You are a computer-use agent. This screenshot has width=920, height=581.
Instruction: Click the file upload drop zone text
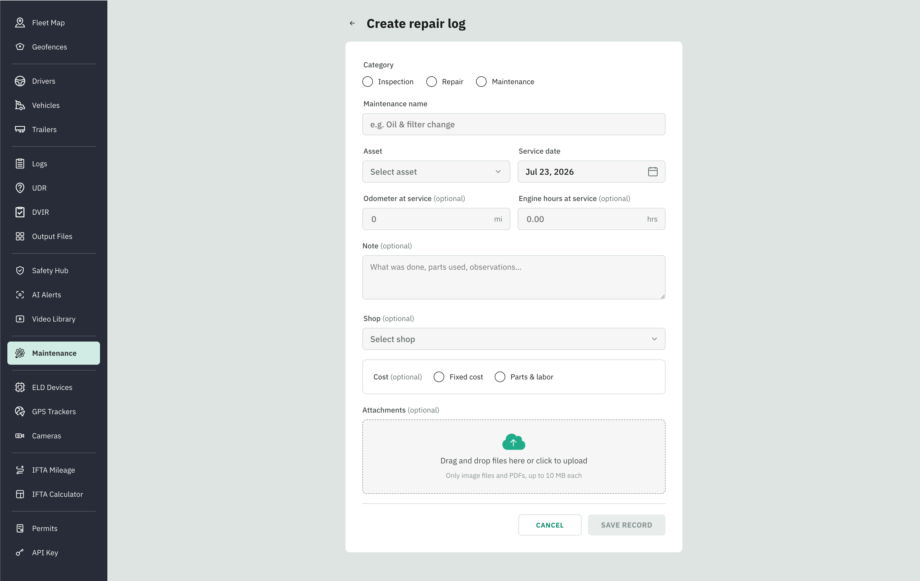tap(513, 461)
